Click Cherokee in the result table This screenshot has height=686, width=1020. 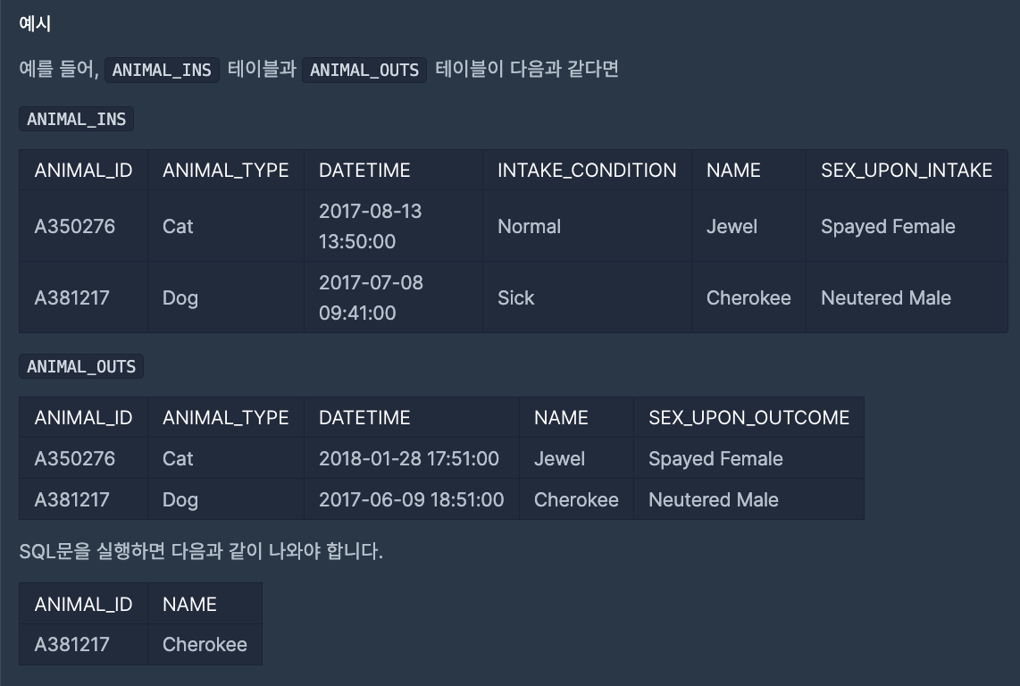pyautogui.click(x=205, y=644)
